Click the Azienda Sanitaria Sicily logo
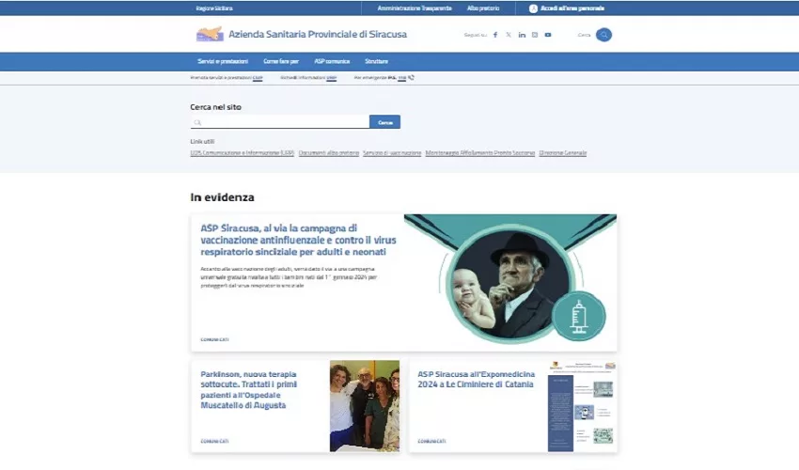Screen dimensions: 799x470 pyautogui.click(x=210, y=35)
